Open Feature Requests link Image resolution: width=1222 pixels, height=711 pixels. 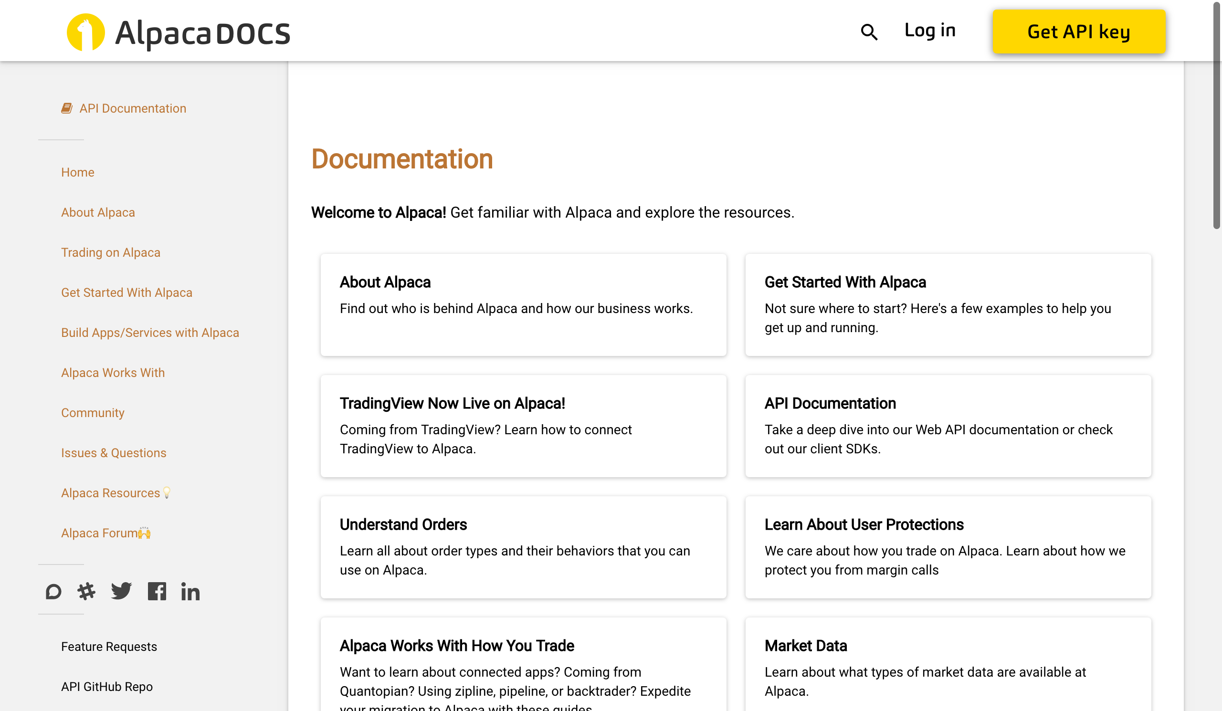point(109,647)
